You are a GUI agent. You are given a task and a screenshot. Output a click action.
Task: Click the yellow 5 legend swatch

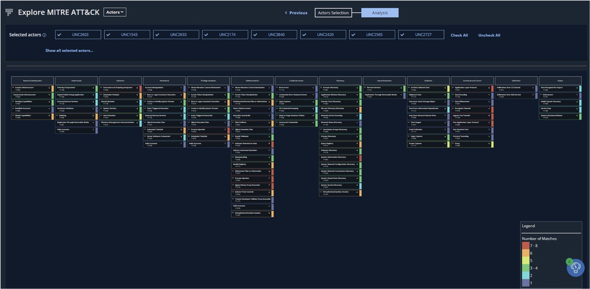(x=525, y=260)
